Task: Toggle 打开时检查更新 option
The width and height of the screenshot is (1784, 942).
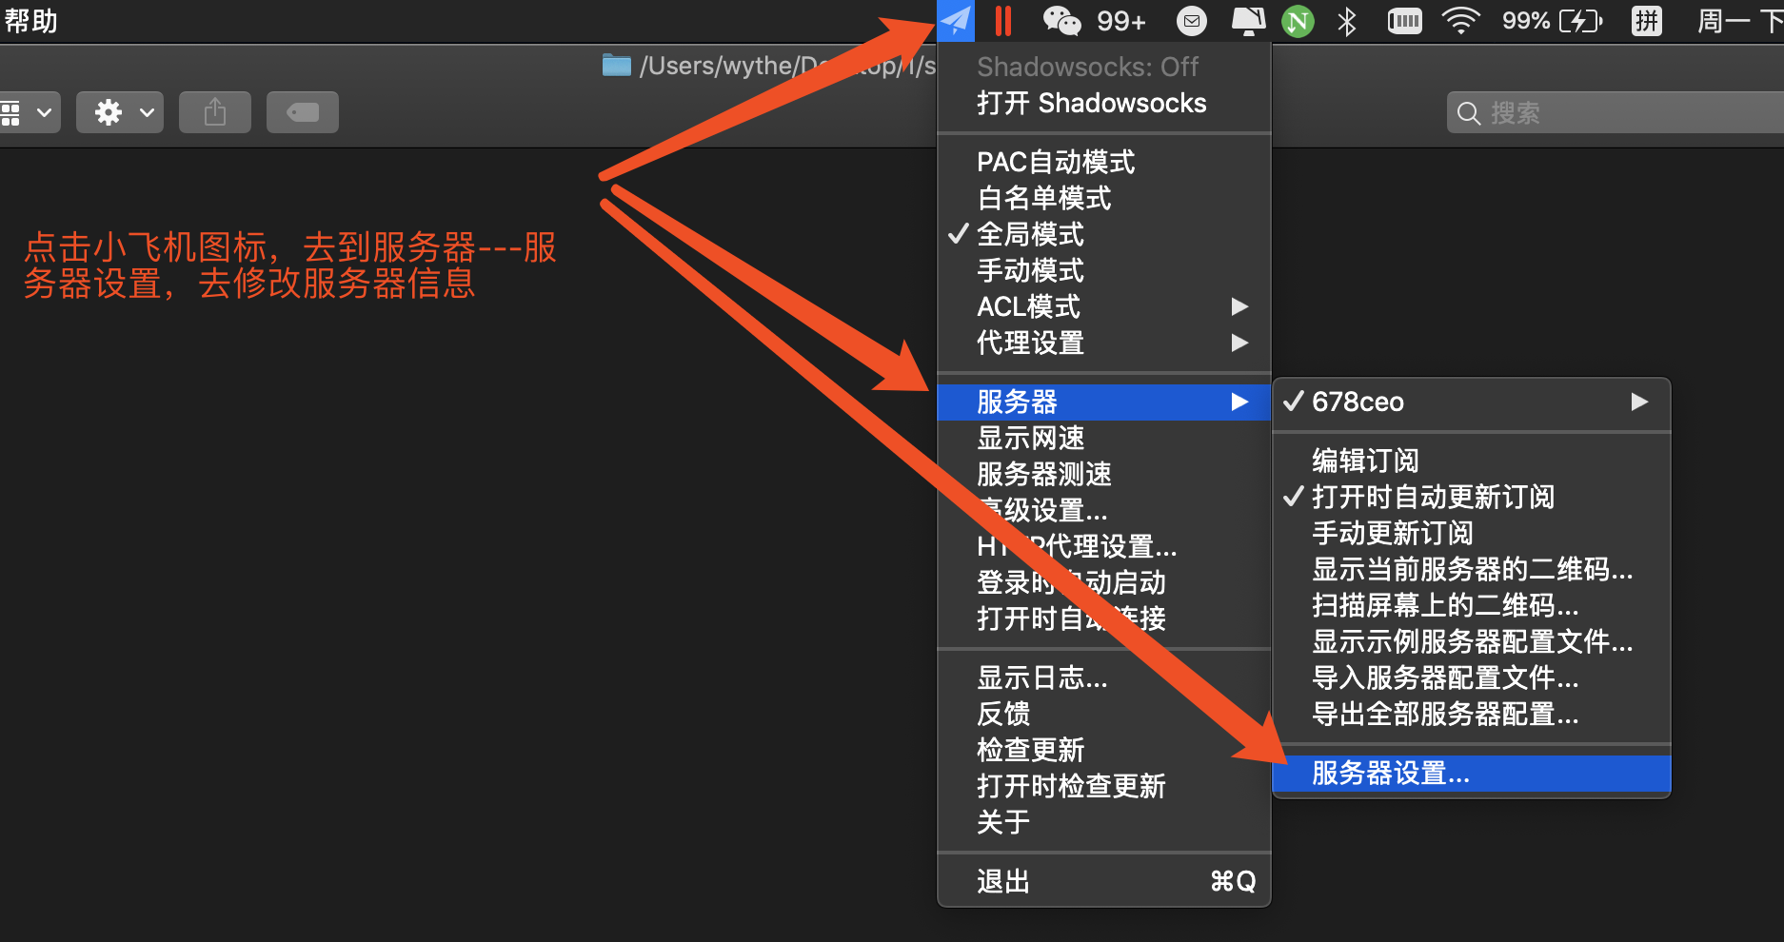Action: [x=1104, y=786]
